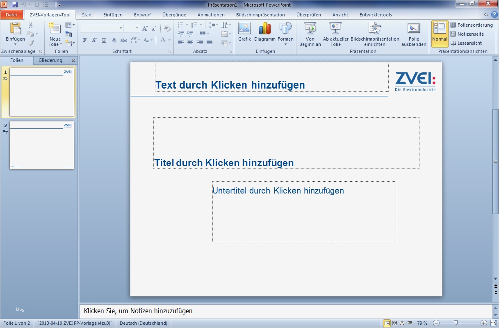Open the Schriftfarbe color swatch
This screenshot has height=328, width=499.
[x=164, y=40]
